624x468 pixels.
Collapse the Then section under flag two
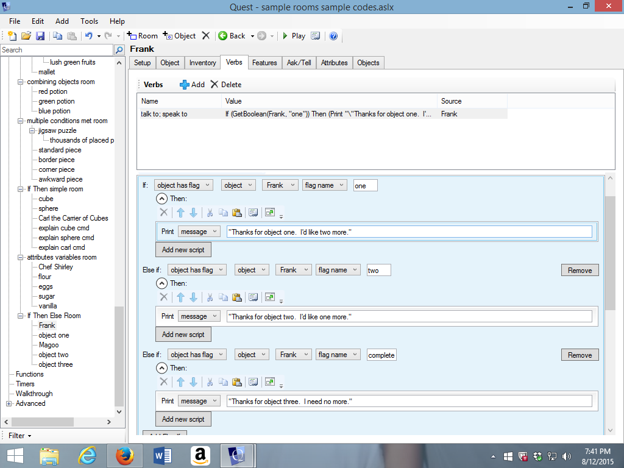tap(161, 283)
